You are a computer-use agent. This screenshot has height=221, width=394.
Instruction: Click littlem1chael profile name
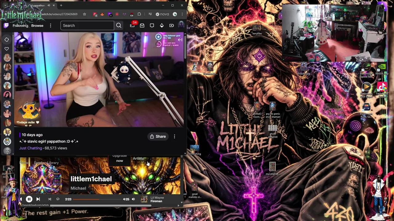(x=91, y=179)
